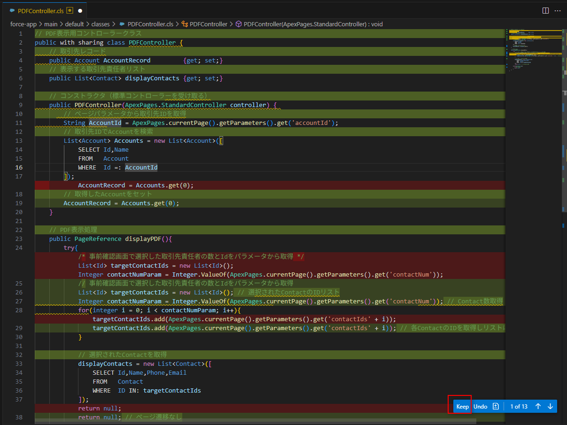Select the PDFController.cls editor tab
Screen dimensions: 567x425
pyautogui.click(x=41, y=10)
